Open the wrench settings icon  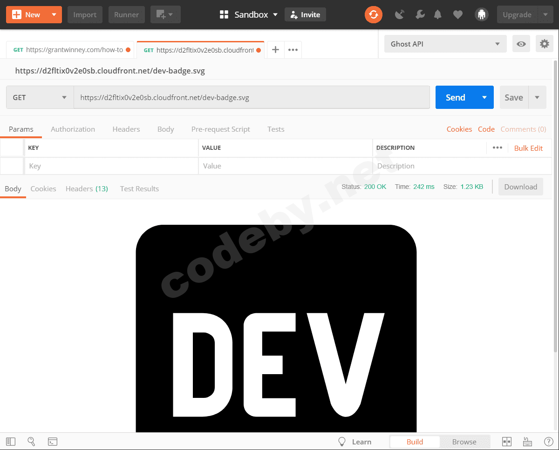click(420, 14)
